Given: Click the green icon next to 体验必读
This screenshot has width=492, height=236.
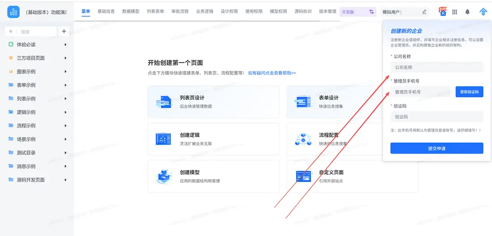Looking at the screenshot, I should tap(11, 44).
